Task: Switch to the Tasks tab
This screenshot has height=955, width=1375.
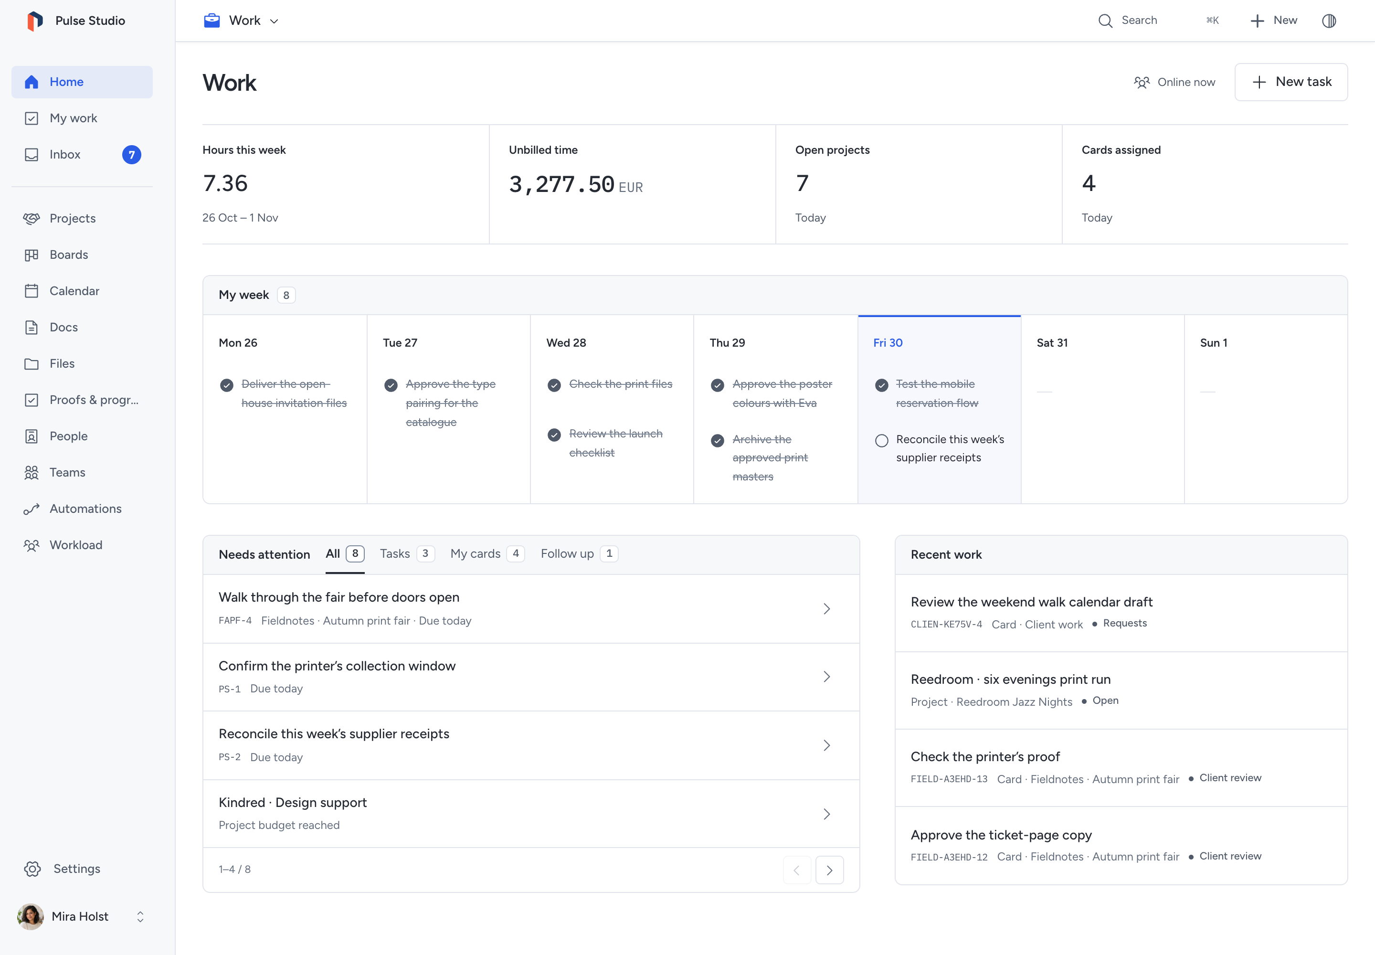Action: (x=407, y=554)
